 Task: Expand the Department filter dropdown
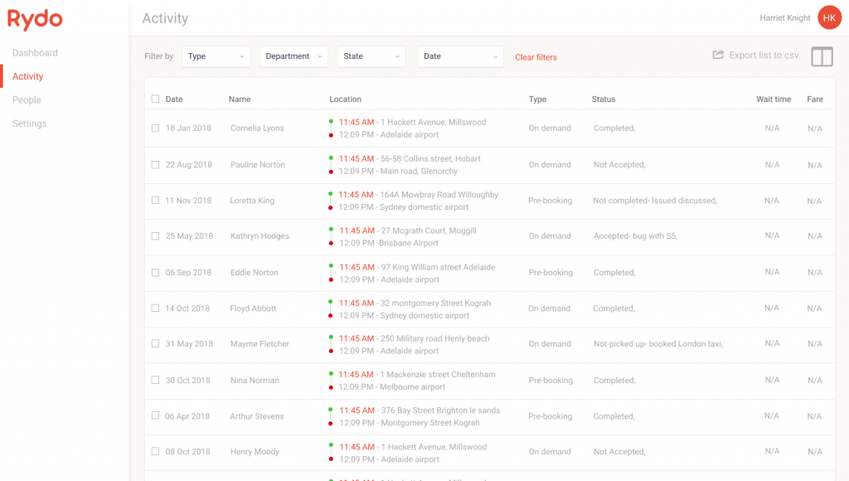pos(294,56)
